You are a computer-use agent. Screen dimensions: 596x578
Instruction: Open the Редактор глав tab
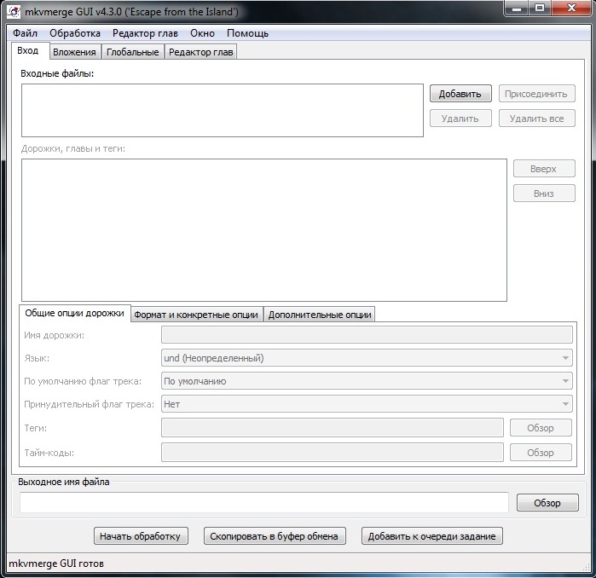click(200, 52)
